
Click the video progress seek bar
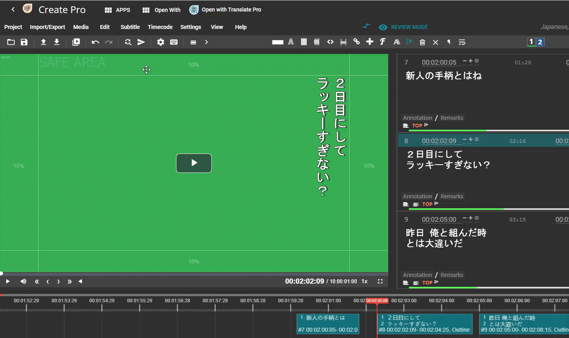pyautogui.click(x=194, y=273)
